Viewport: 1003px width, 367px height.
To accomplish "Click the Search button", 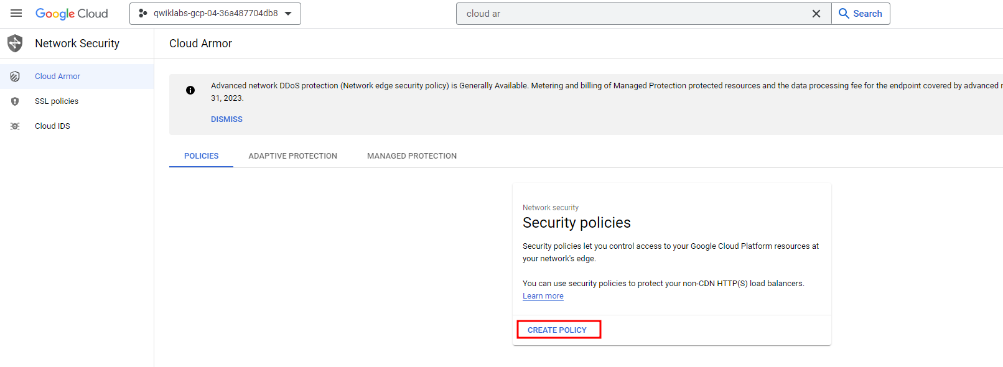I will pos(861,14).
